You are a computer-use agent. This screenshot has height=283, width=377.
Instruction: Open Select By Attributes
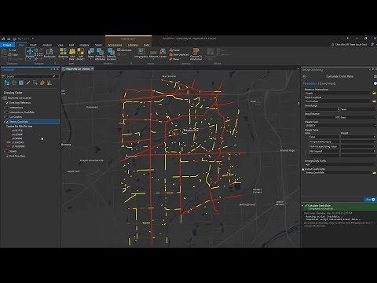[x=100, y=54]
